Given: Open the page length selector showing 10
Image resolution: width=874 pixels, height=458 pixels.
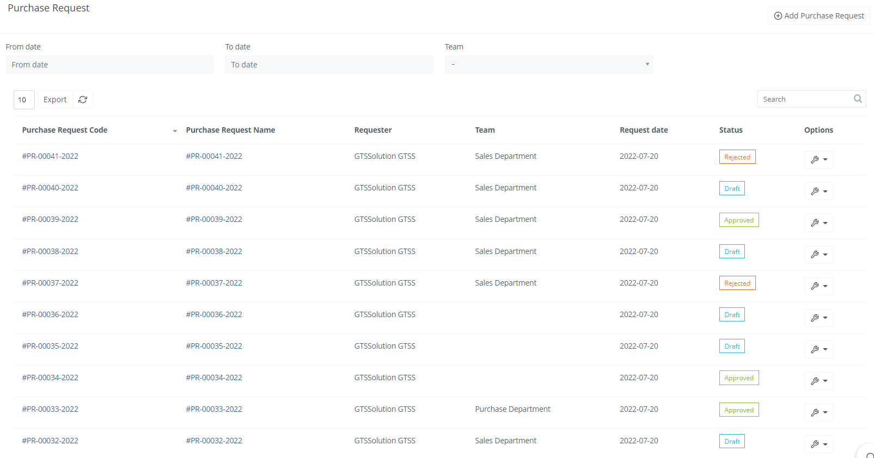Looking at the screenshot, I should tap(23, 100).
